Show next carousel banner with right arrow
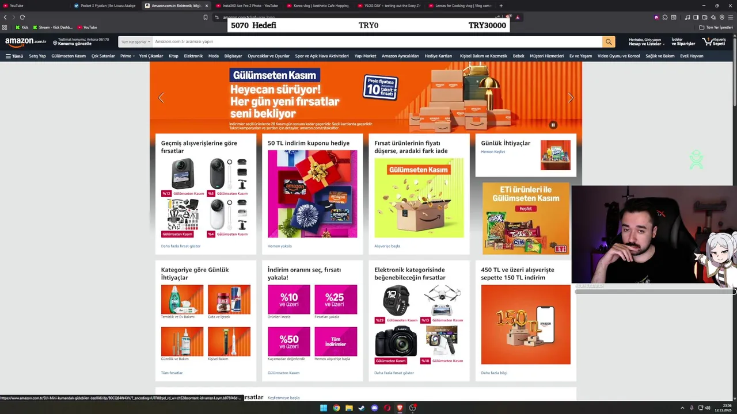737x414 pixels. tap(571, 98)
